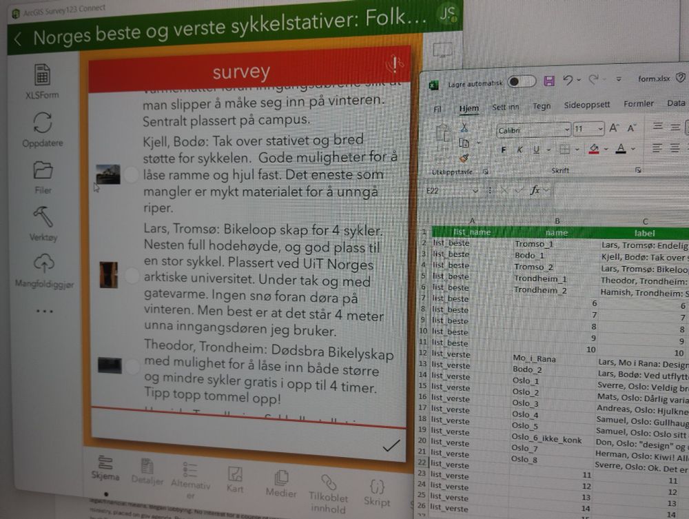Open Verktøy hammer tool

click(43, 216)
